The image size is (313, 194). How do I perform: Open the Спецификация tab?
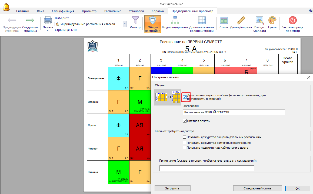click(63, 11)
